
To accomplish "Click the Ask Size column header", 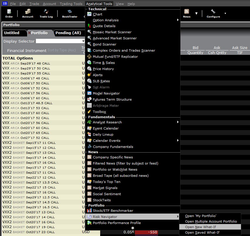I will coord(239,48).
